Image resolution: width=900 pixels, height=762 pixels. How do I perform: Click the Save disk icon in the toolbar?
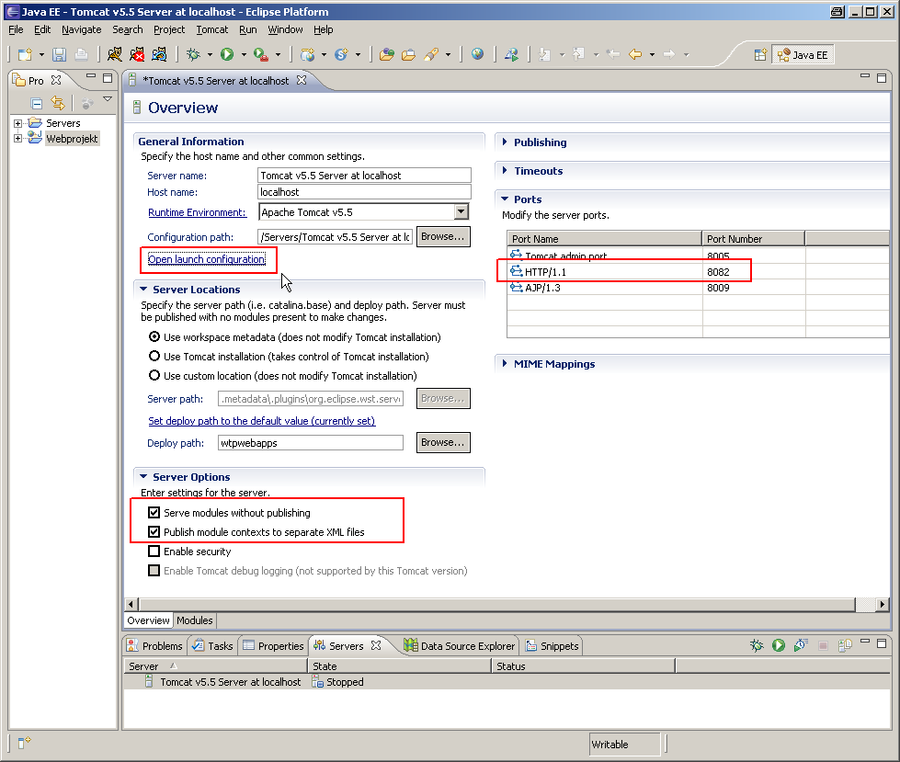59,54
